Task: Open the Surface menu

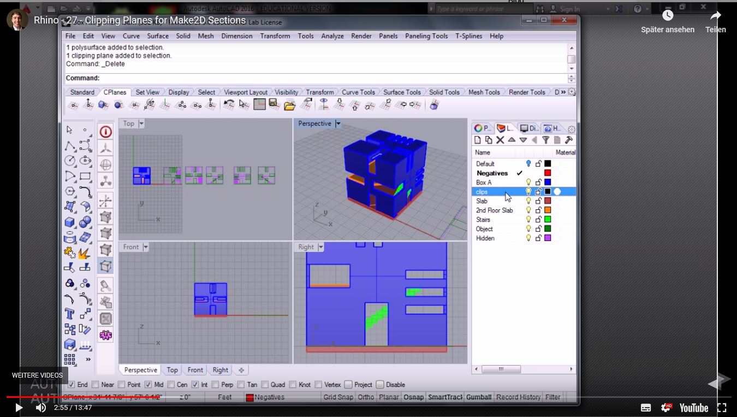Action: click(x=158, y=36)
